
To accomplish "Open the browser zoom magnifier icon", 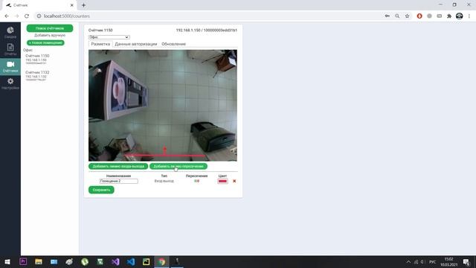I will (397, 16).
